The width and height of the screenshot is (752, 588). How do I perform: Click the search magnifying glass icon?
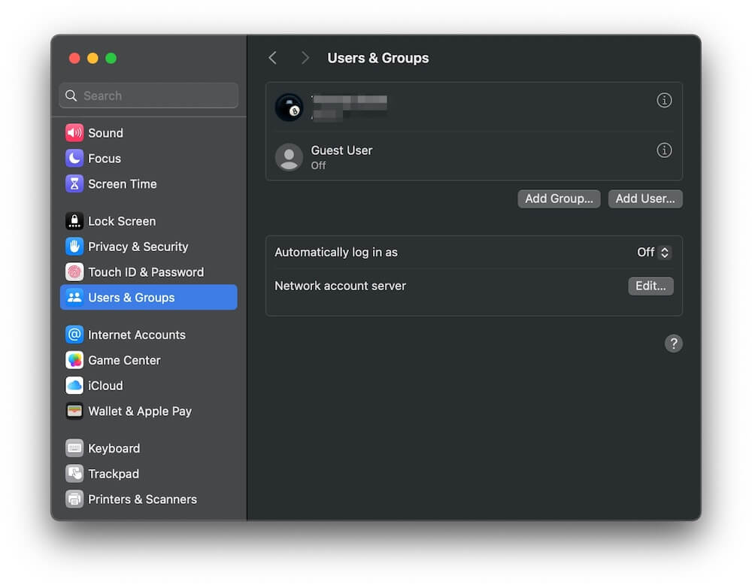71,95
